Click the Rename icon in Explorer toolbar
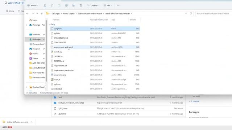Viewport: 232px width, 130px height. coord(66,5)
